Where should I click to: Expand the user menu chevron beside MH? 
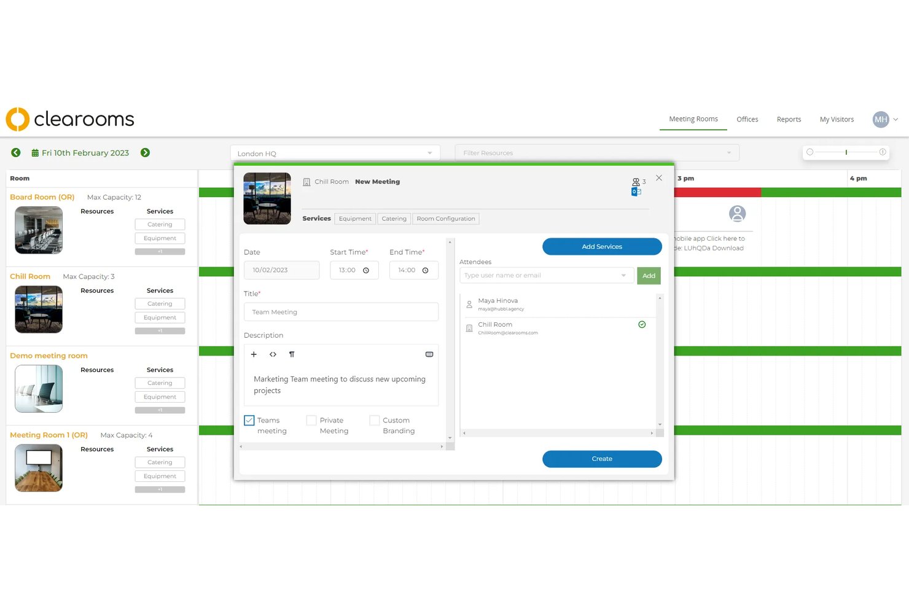point(895,120)
